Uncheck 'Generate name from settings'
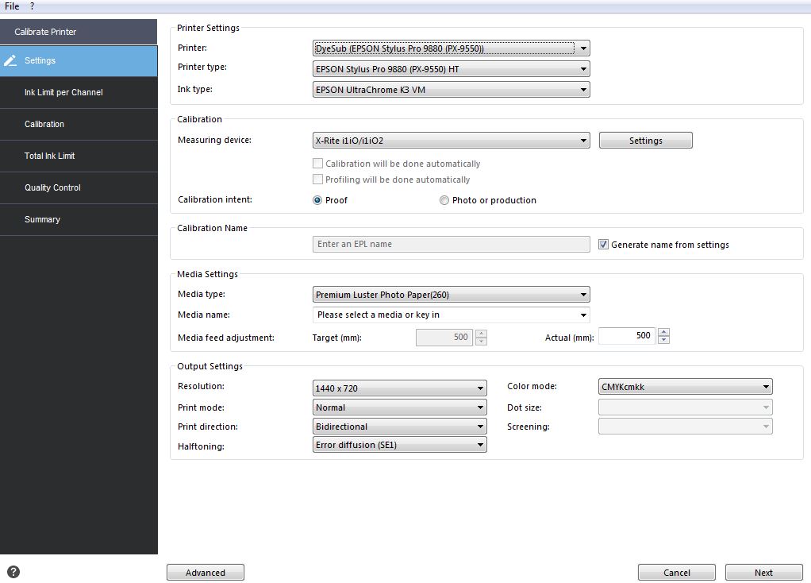This screenshot has height=583, width=811. [604, 245]
